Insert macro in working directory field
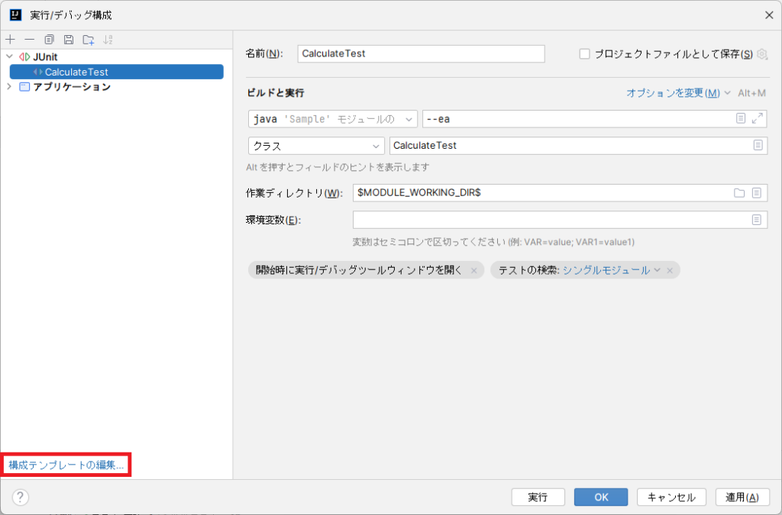The height and width of the screenshot is (515, 782). point(757,193)
